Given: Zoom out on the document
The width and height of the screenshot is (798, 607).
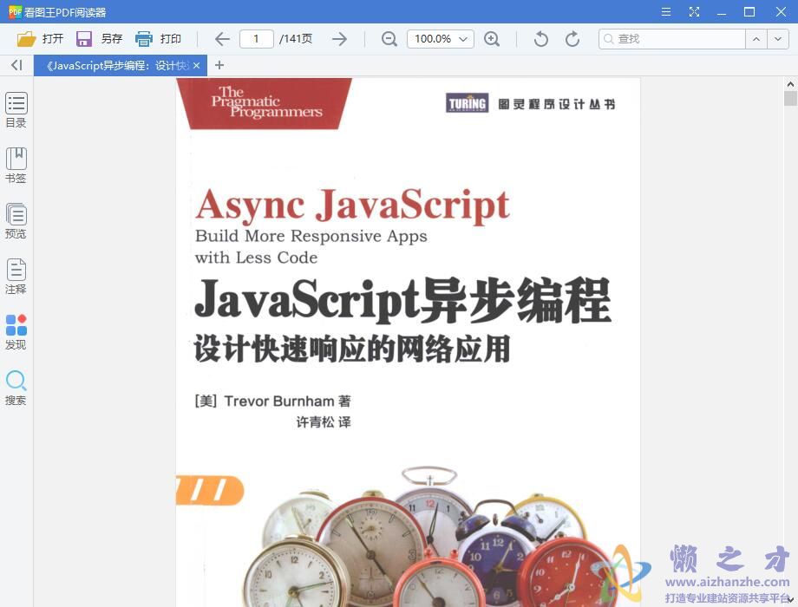Looking at the screenshot, I should click(x=389, y=38).
